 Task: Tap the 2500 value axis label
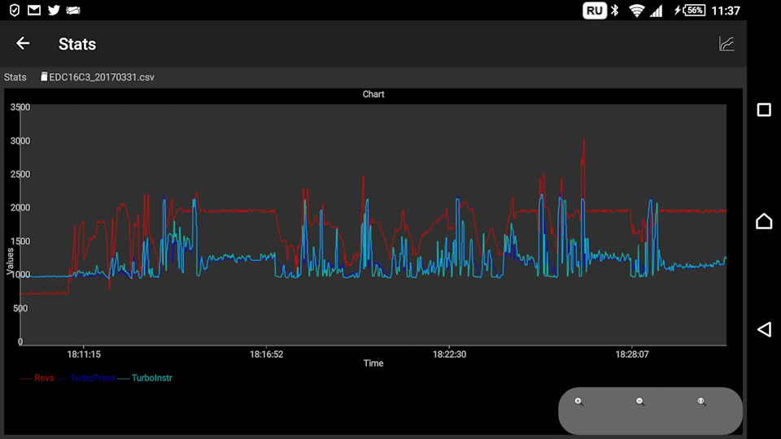coord(20,174)
